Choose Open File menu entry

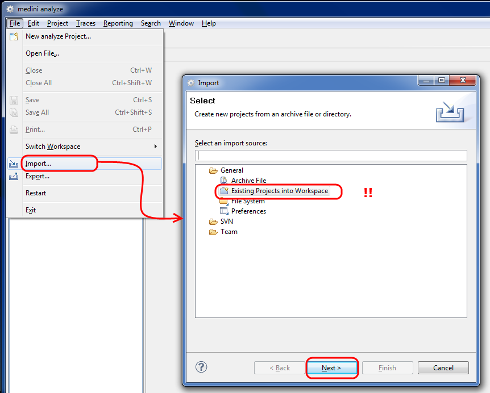(84, 53)
